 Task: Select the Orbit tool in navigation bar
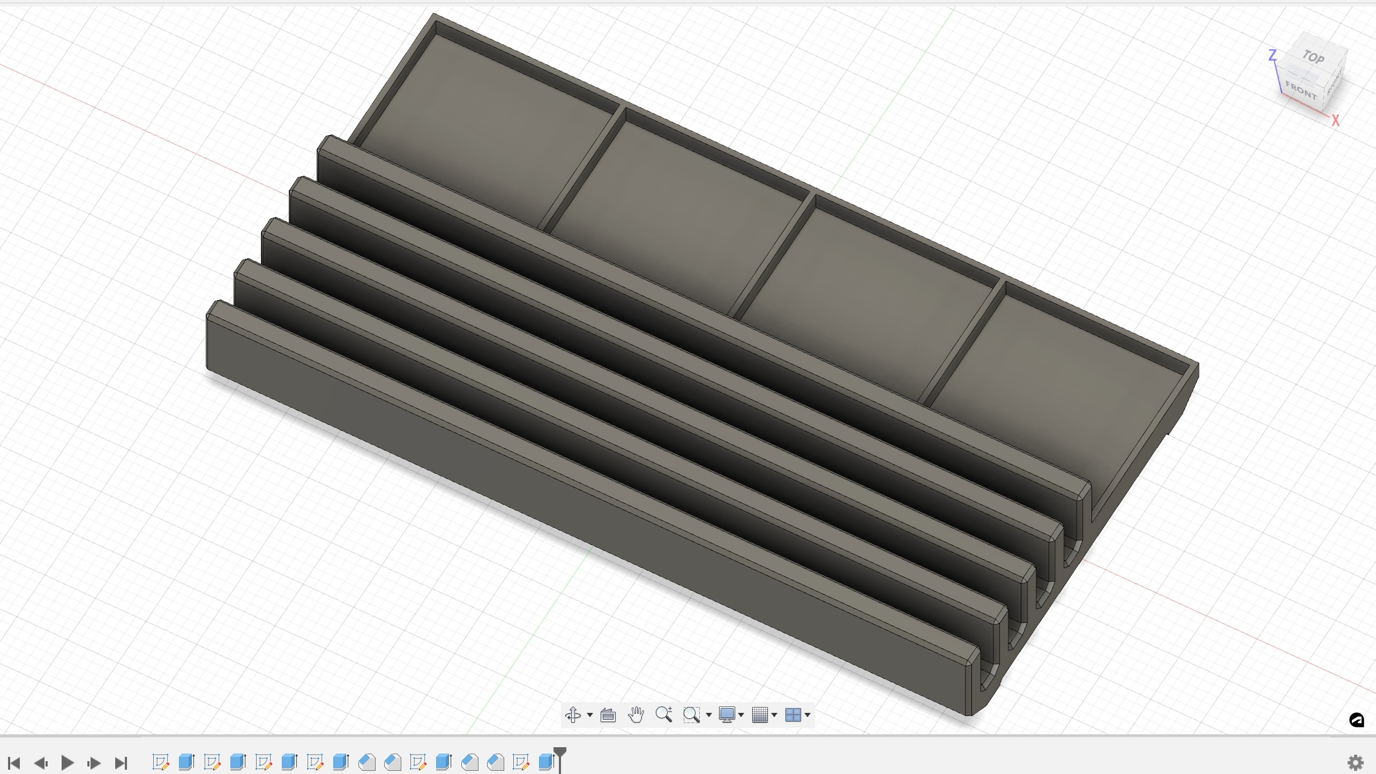[573, 715]
